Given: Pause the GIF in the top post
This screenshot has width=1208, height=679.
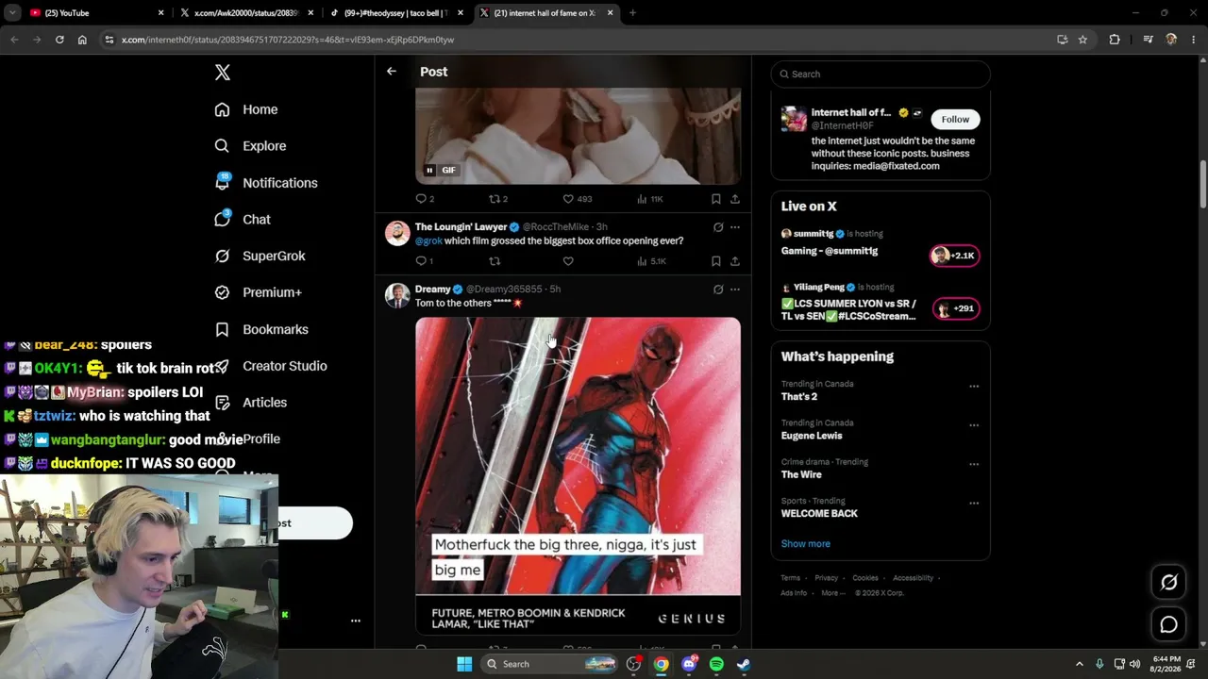Looking at the screenshot, I should click(x=429, y=171).
